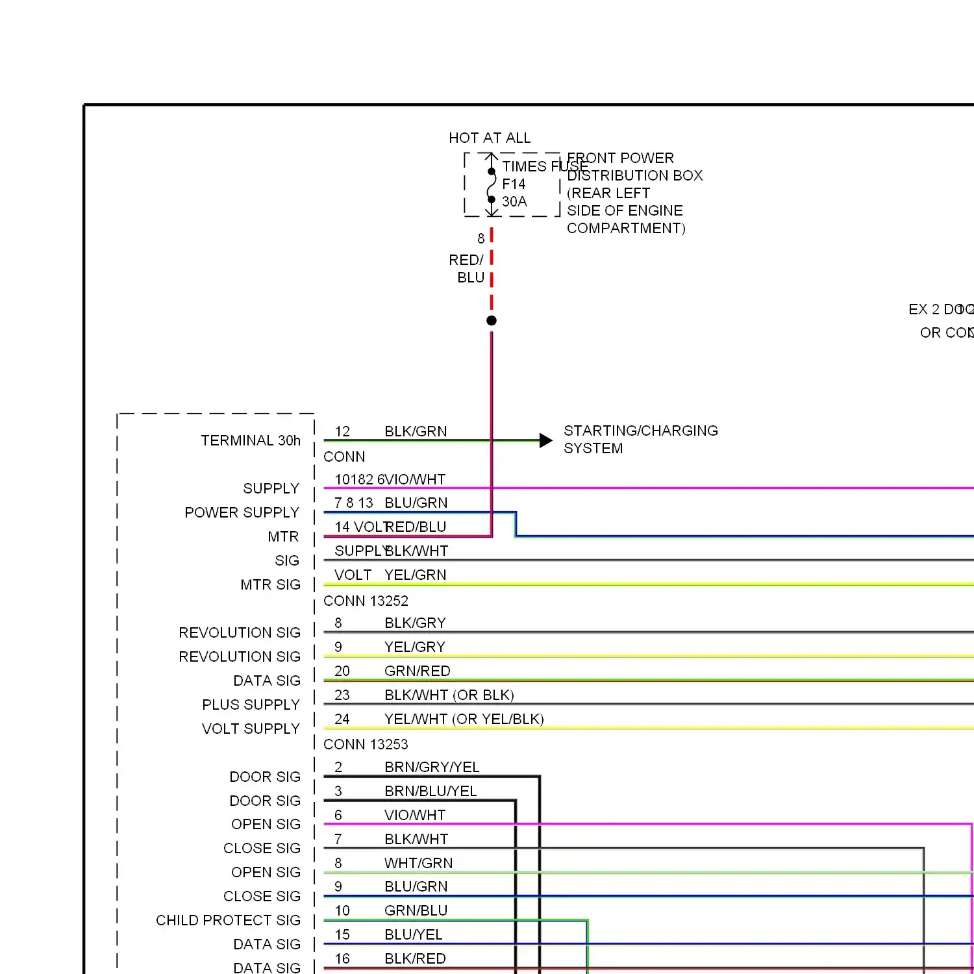Viewport: 974px width, 974px height.
Task: Select the "CONN 13253" connector label
Action: [366, 744]
